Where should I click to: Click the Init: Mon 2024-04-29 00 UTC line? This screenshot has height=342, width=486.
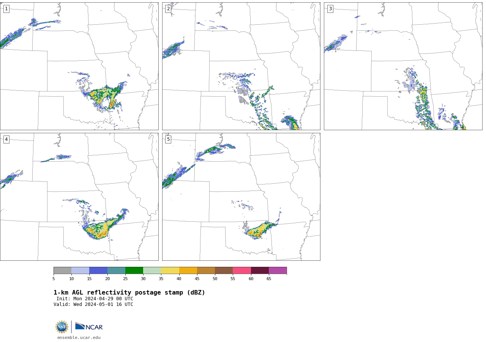[x=95, y=299]
